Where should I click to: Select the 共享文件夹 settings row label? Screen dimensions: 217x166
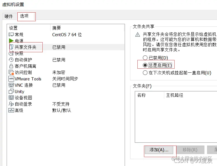25,47
